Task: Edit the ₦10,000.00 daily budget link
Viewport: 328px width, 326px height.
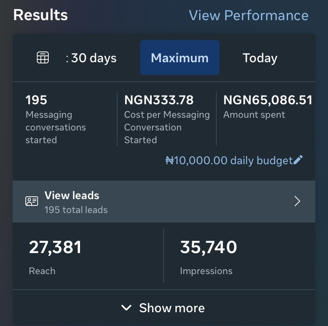Action: click(234, 161)
